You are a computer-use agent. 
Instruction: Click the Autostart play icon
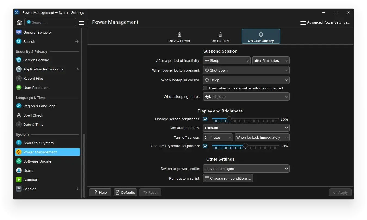coord(19,180)
